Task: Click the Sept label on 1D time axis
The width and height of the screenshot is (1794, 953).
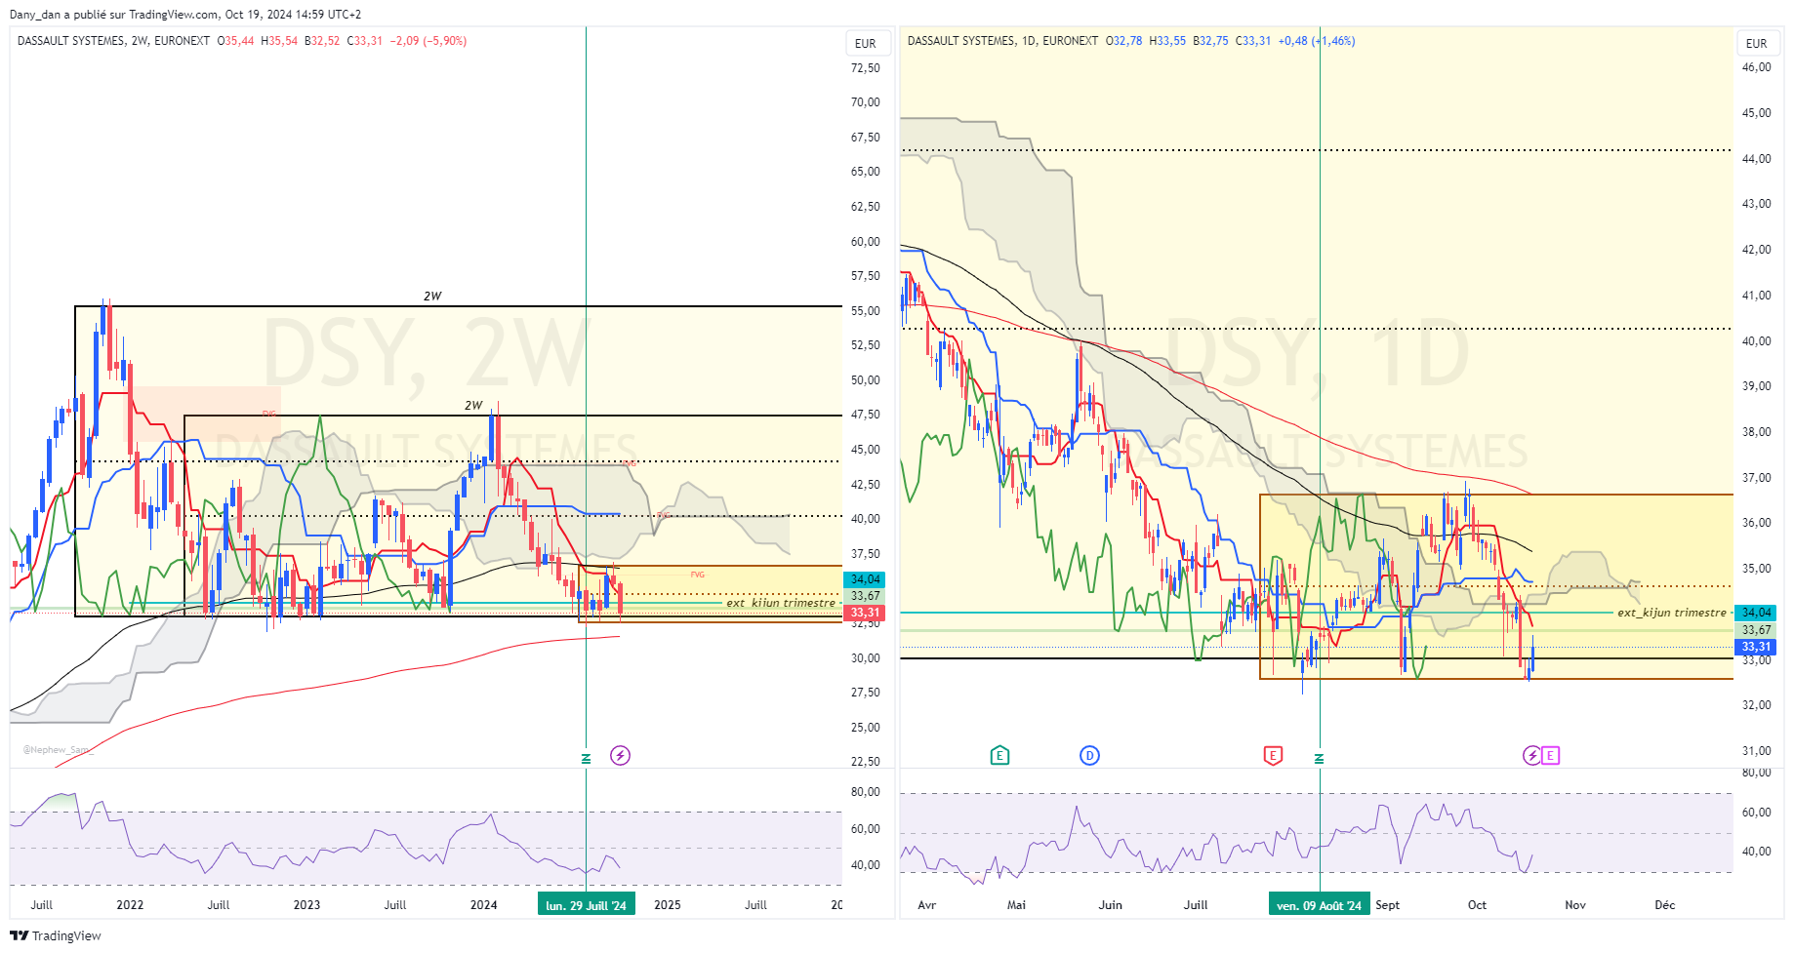Action: [1388, 905]
